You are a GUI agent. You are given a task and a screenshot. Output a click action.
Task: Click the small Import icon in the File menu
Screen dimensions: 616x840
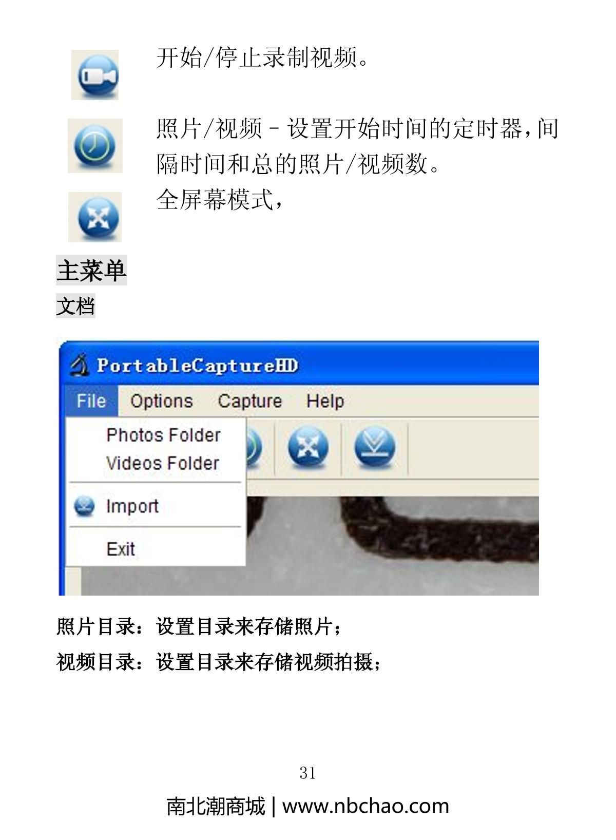coord(84,506)
